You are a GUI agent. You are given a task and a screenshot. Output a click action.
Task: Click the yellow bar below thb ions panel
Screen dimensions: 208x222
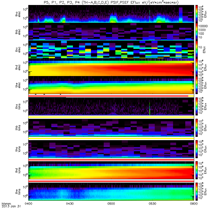click(111, 138)
